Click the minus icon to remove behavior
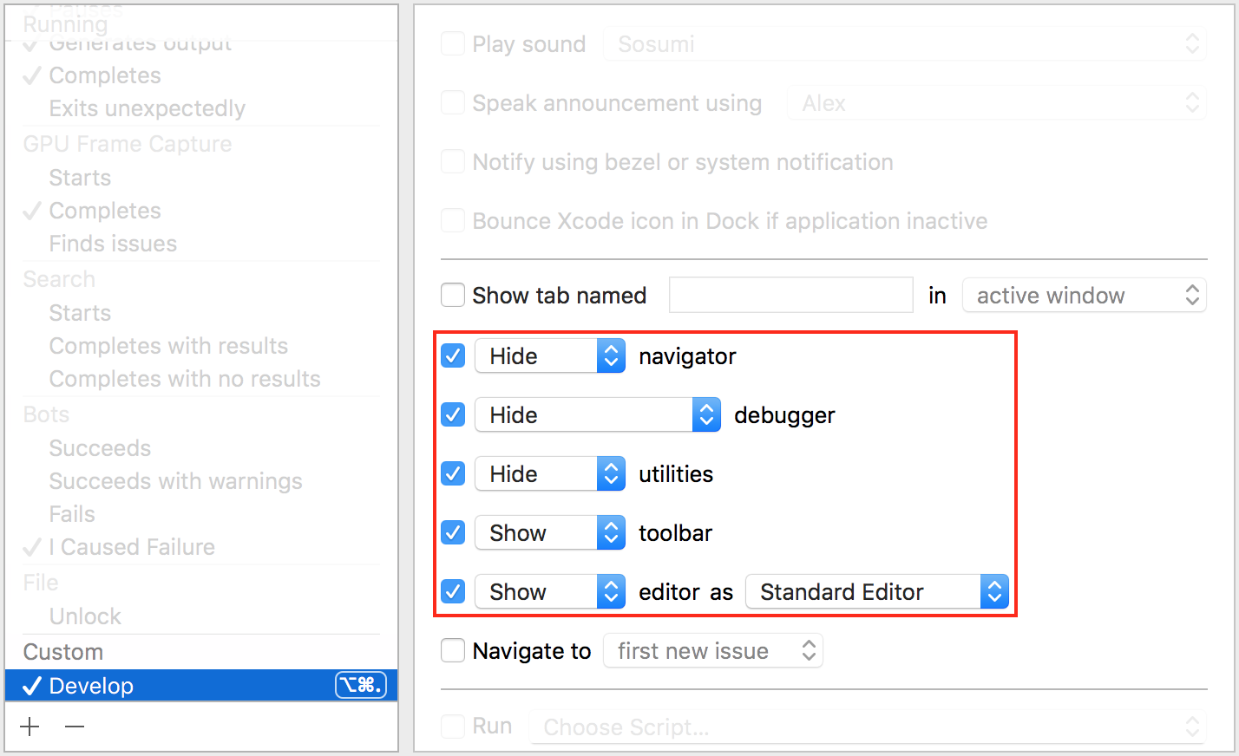The height and width of the screenshot is (756, 1239). 75,727
